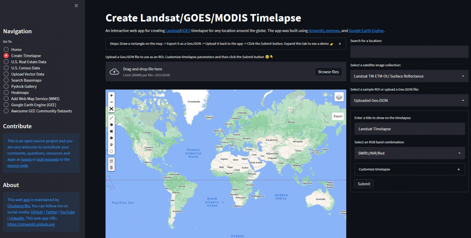The height and width of the screenshot is (238, 471).
Task: Select Upload Vector Data option
Action: (24, 74)
